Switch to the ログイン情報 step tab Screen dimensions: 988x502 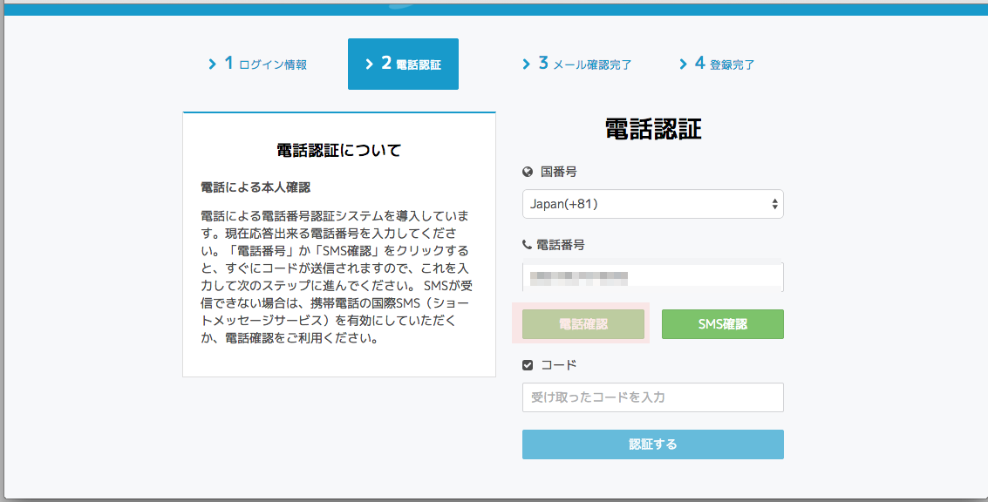[x=257, y=64]
